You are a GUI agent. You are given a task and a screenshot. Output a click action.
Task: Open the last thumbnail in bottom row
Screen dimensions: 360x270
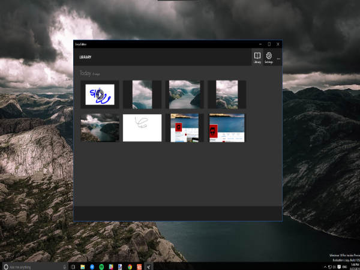(x=227, y=128)
